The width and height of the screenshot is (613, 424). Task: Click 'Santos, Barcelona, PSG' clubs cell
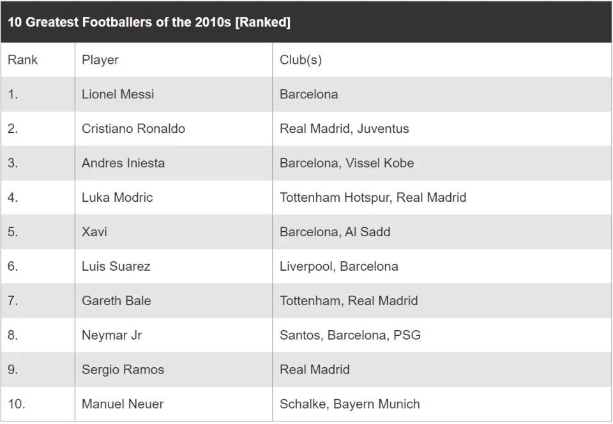pos(442,335)
